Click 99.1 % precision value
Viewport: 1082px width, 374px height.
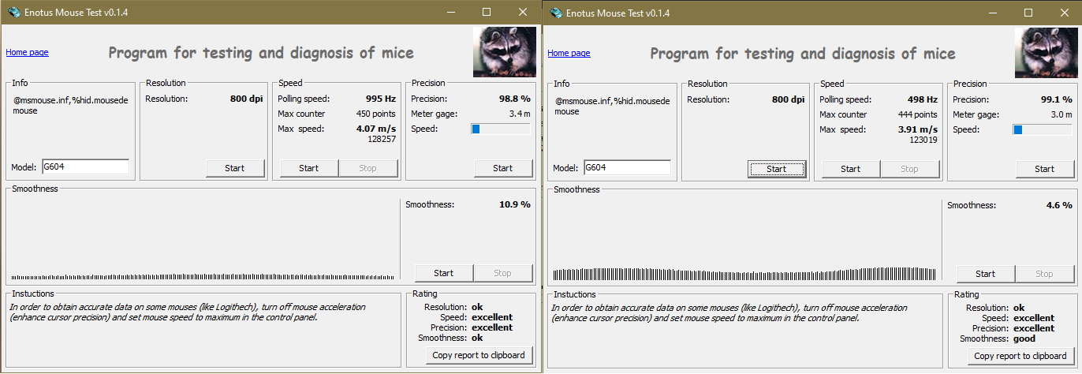tap(1056, 99)
